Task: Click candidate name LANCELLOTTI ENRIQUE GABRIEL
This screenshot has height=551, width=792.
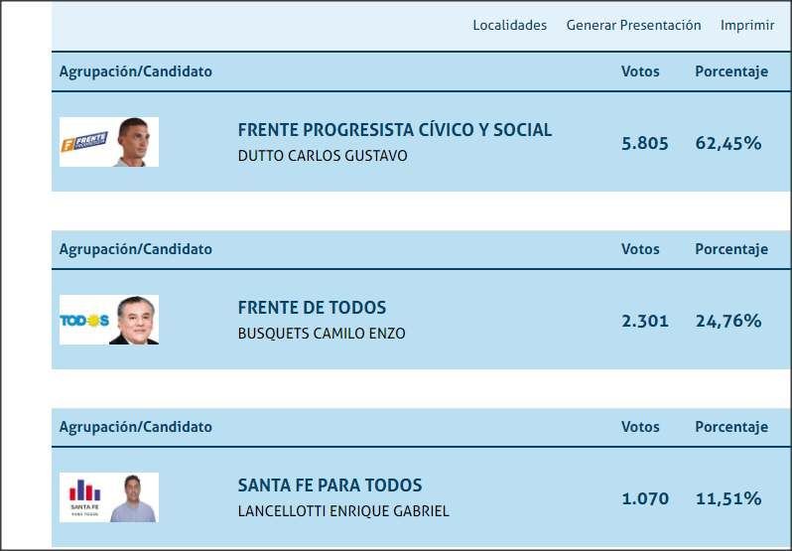Action: point(343,511)
